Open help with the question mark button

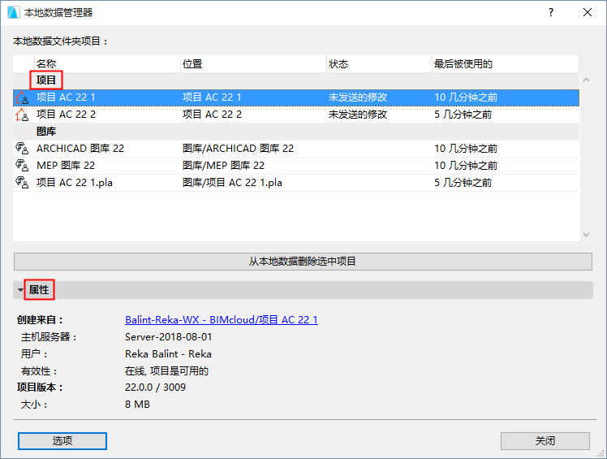coord(551,12)
